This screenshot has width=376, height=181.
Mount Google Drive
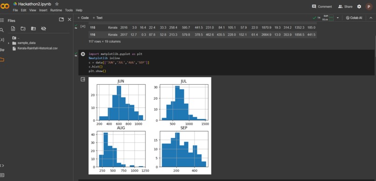(x=33, y=29)
